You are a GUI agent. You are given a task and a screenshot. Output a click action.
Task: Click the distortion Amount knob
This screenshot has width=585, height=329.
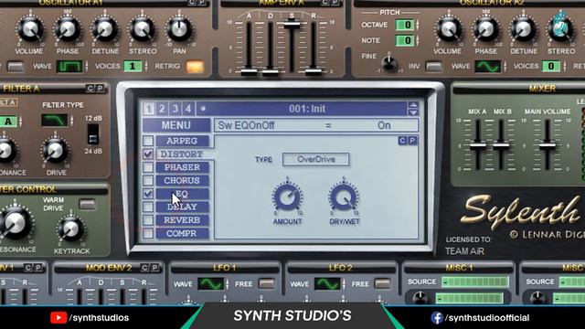[x=287, y=197]
